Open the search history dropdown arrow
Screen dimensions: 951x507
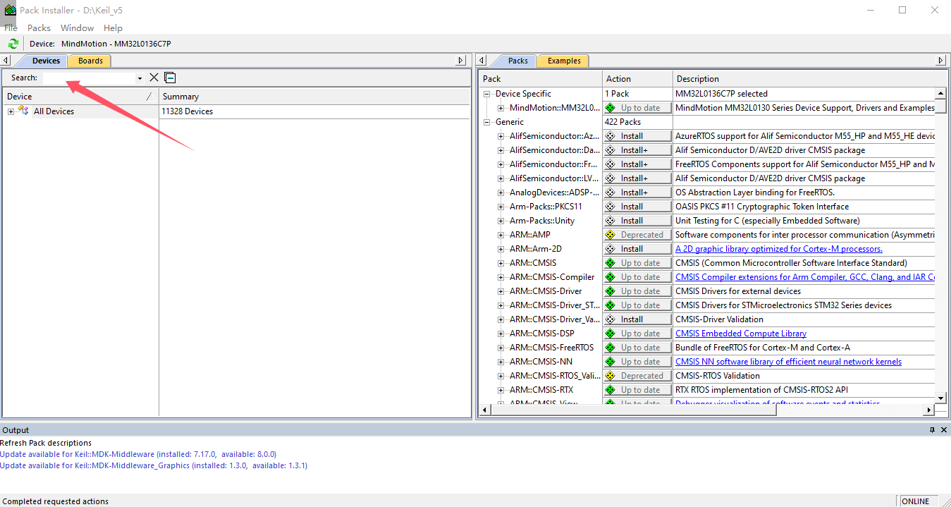point(140,78)
